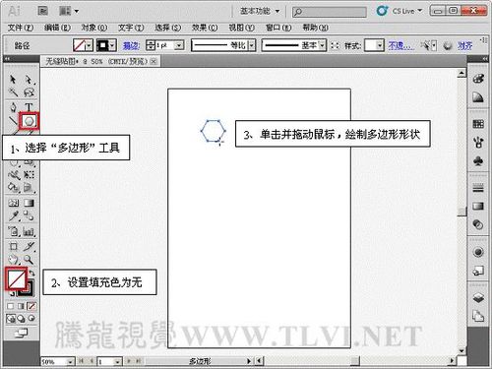
Task: Select the Selection (black arrow) tool
Action: [13, 80]
